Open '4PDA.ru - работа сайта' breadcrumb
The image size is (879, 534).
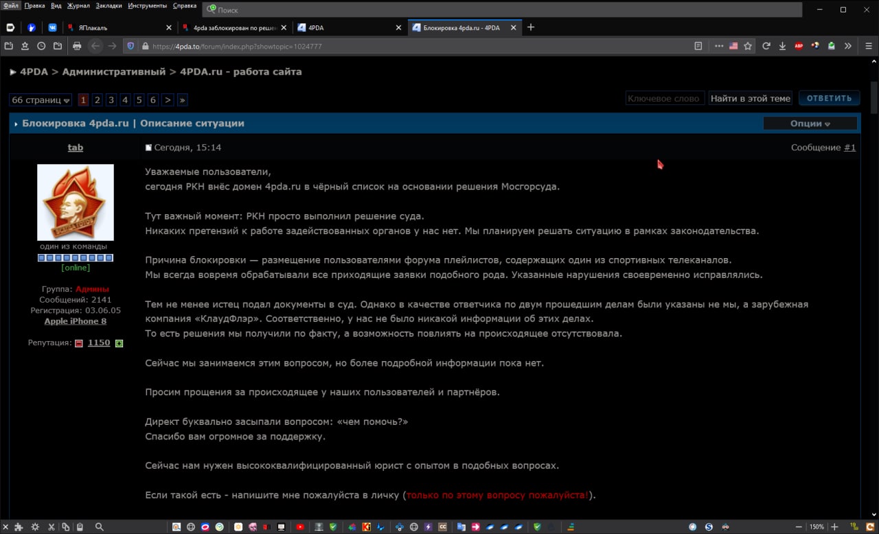click(241, 71)
